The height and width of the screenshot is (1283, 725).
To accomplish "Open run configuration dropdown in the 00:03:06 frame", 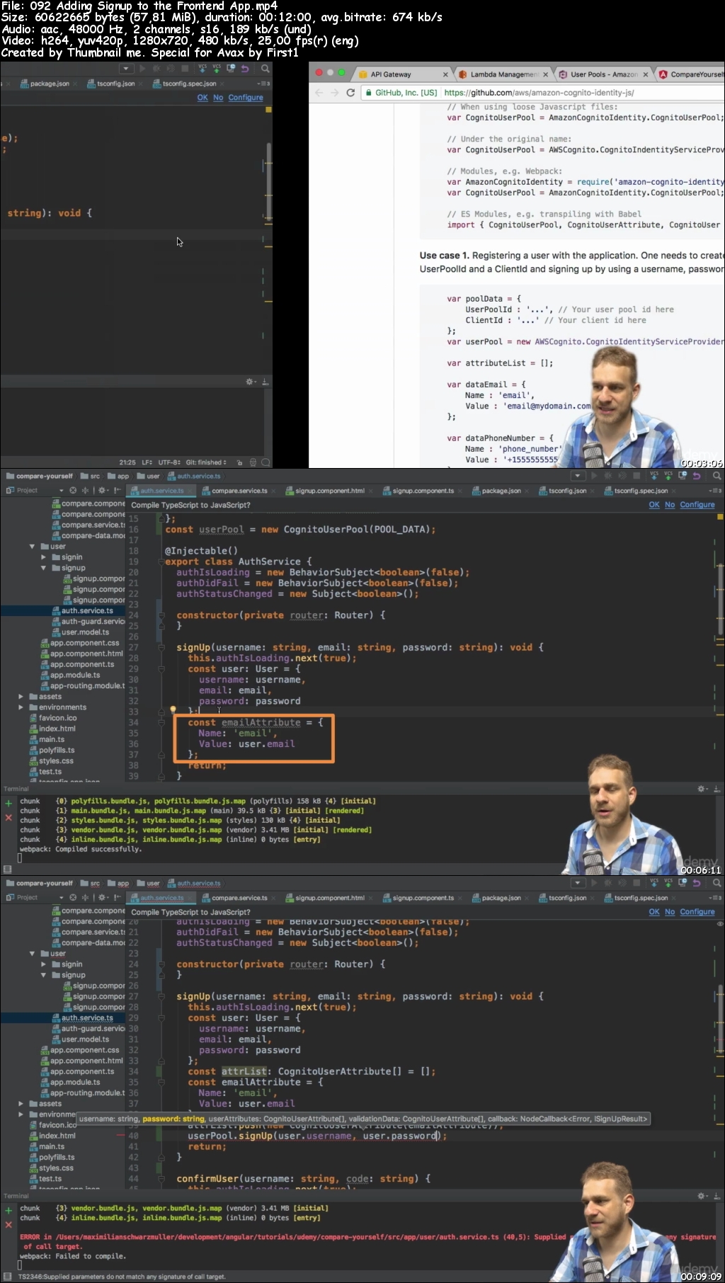I will pyautogui.click(x=126, y=69).
